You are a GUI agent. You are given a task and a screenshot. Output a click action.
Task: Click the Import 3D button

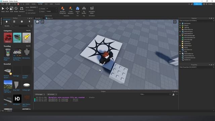tap(78, 10)
